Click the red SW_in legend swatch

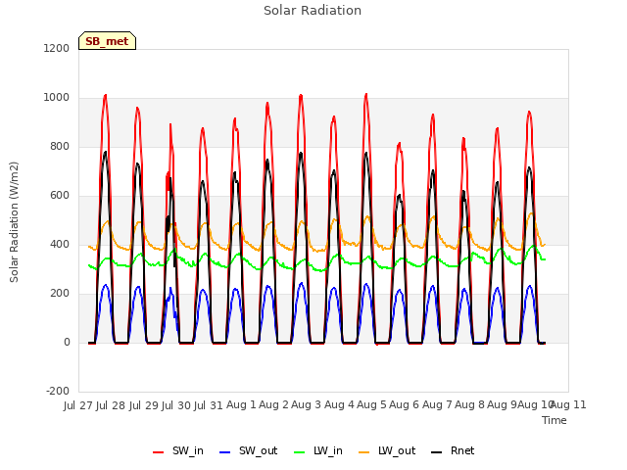coord(159,452)
